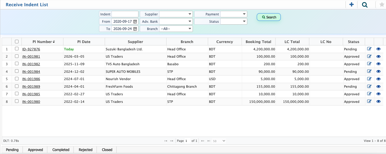Click the green Search button
Image resolution: width=386 pixels, height=154 pixels.
point(269,17)
